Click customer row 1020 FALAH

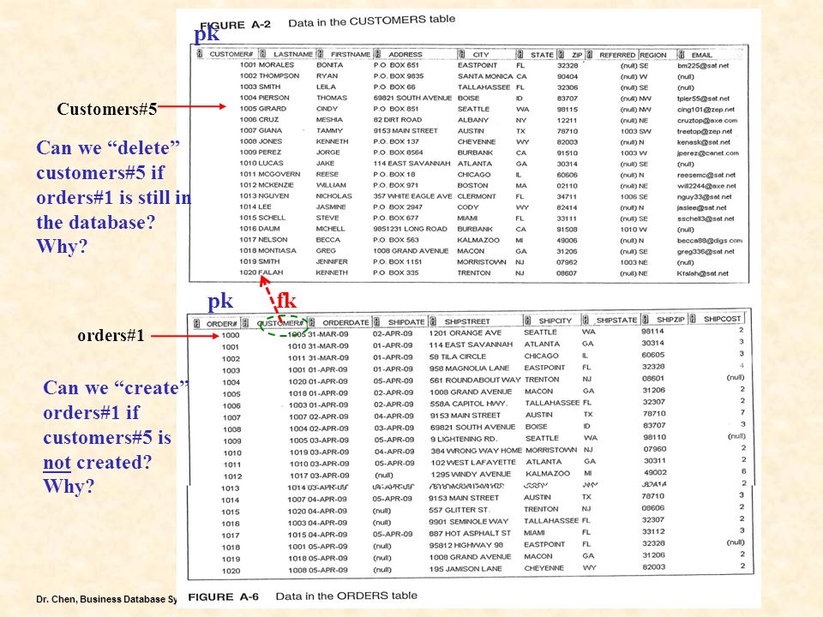tap(484, 273)
